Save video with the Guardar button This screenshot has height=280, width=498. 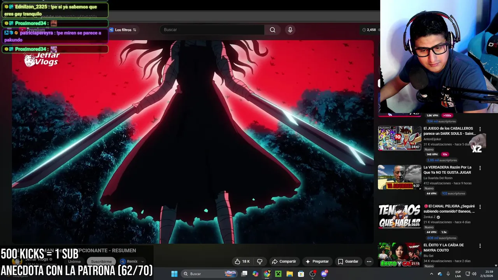348,261
